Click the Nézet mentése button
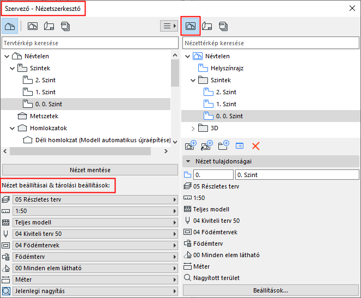 (x=90, y=170)
